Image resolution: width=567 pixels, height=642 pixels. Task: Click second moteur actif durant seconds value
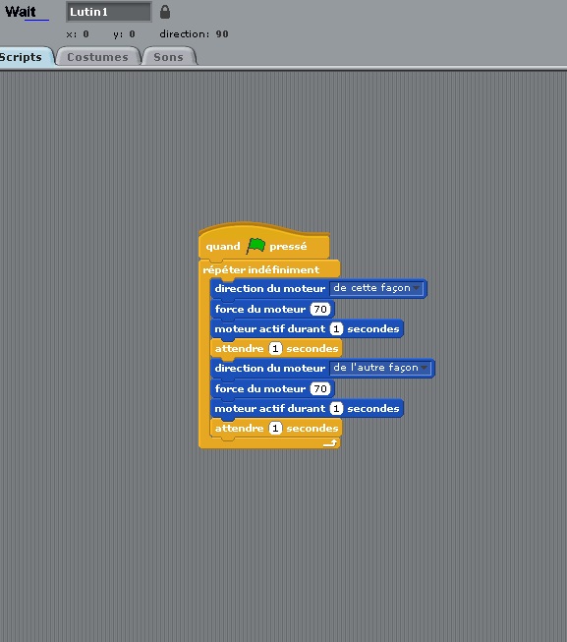(336, 408)
